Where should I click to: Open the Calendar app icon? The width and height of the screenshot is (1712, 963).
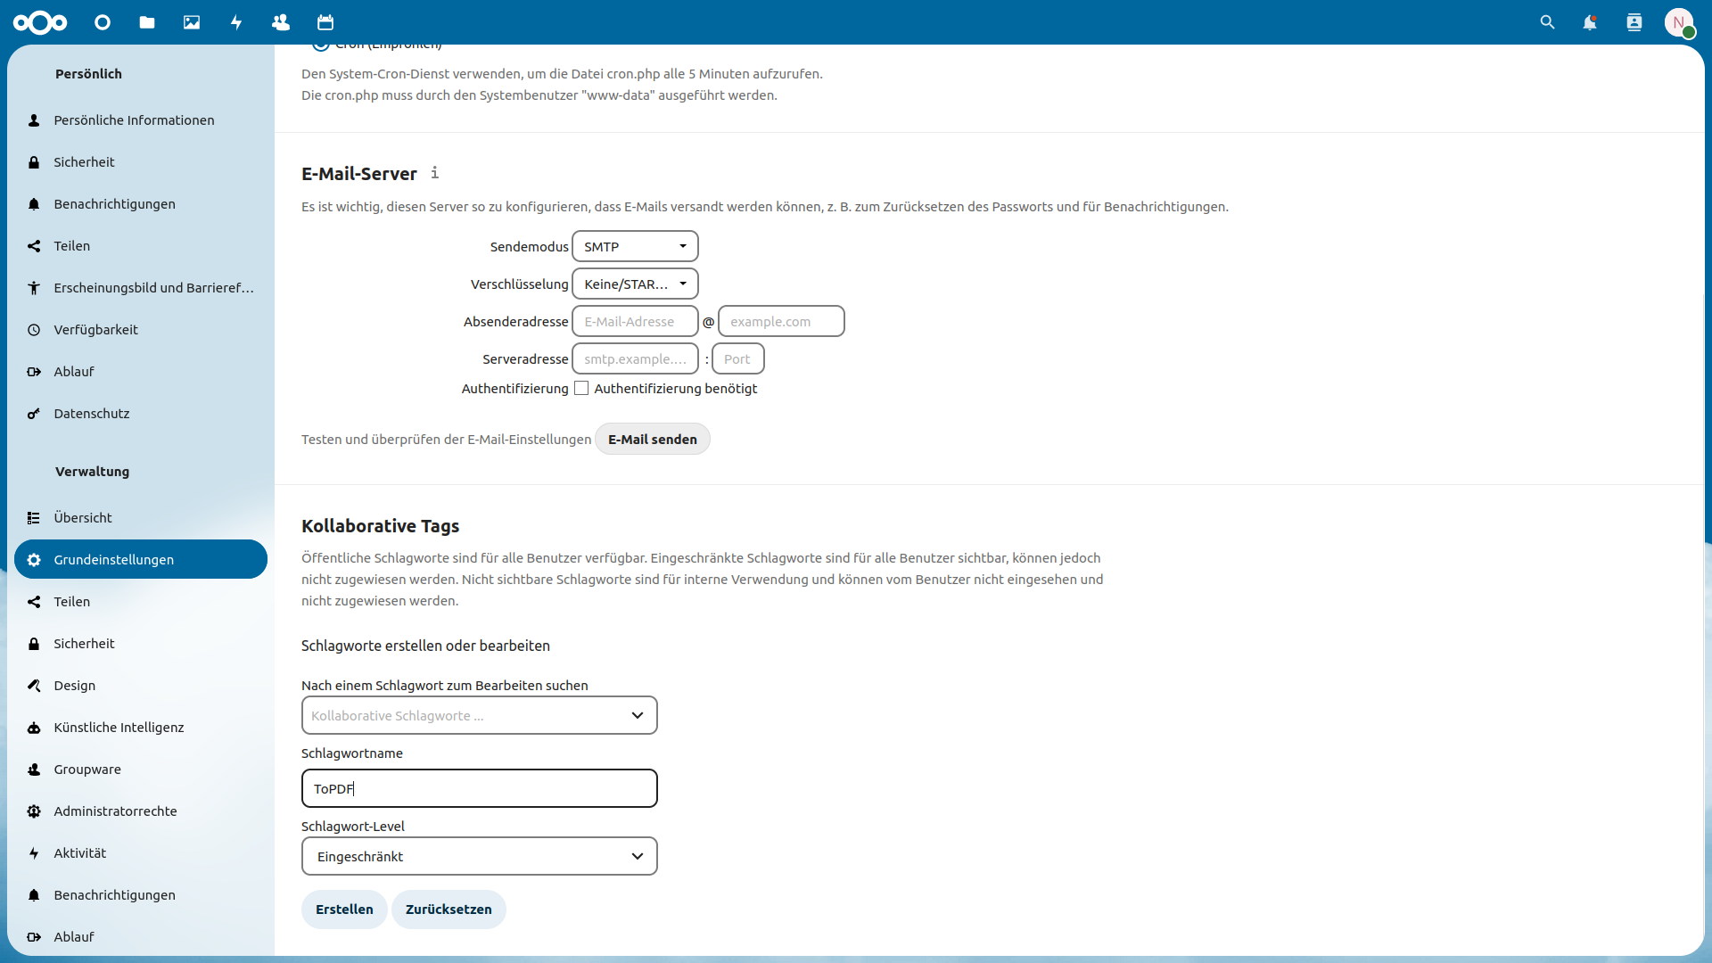325,22
